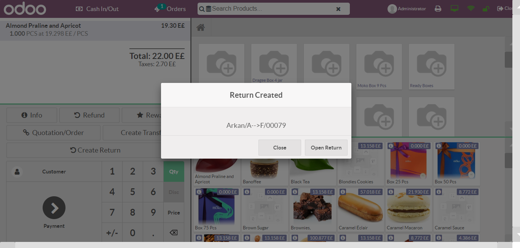The height and width of the screenshot is (248, 520).
Task: Tap numpad key 6
Action: [x=153, y=192]
